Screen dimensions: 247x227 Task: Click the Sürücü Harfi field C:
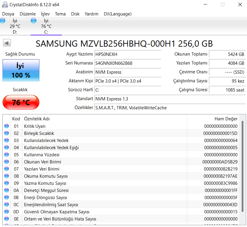coord(128,90)
